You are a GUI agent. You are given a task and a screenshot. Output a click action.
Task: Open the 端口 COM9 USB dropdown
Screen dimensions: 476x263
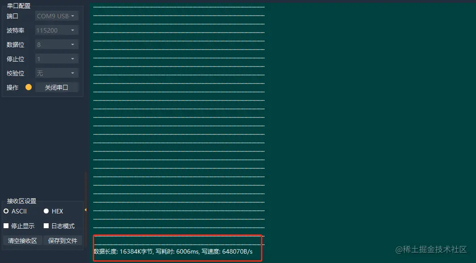pos(57,16)
